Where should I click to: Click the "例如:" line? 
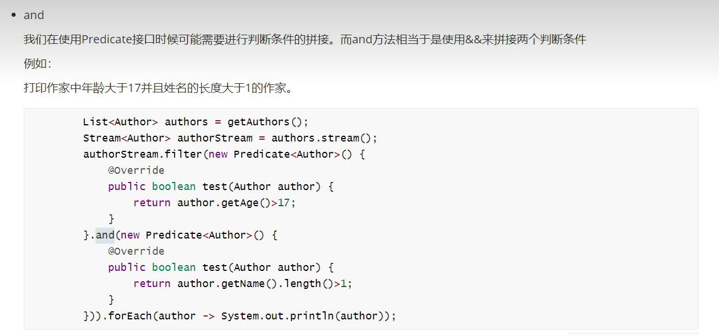coord(37,64)
